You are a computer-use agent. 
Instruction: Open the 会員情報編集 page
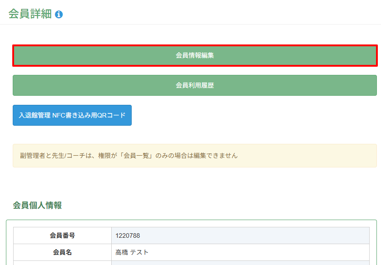pyautogui.click(x=194, y=55)
